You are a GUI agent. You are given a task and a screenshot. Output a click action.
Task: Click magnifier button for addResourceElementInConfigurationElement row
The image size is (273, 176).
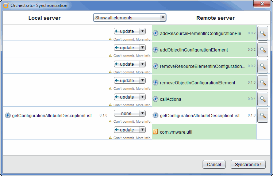262,33
